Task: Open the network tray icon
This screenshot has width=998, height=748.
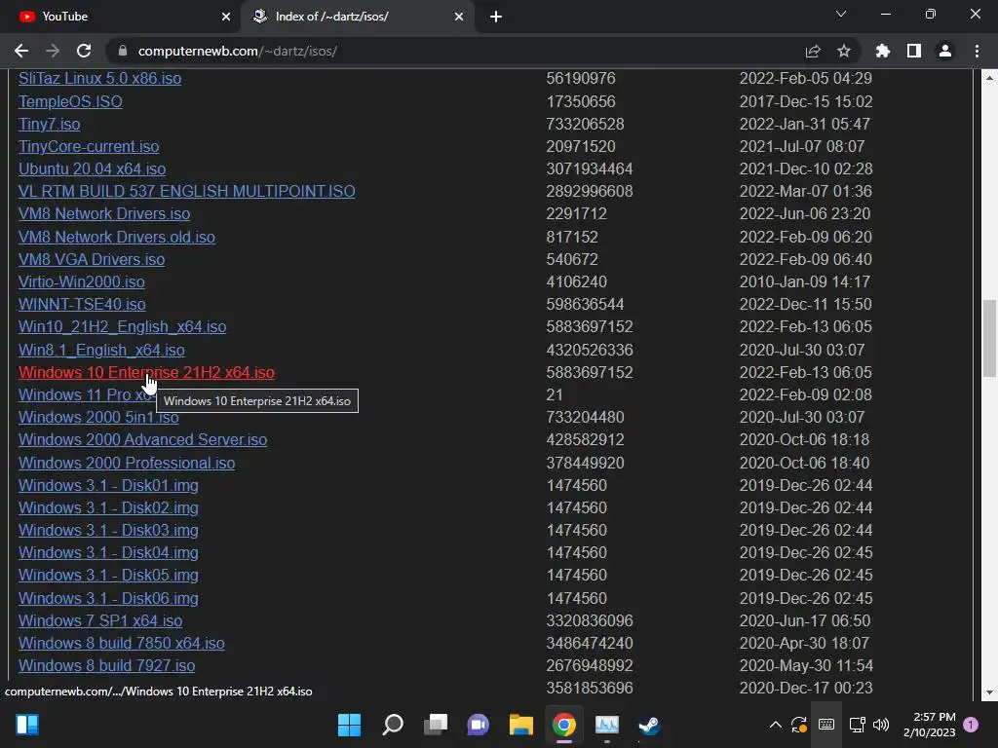Action: tap(857, 725)
